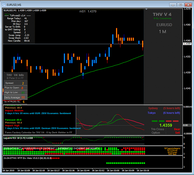Screen dimensions: 194x175
Task: Click the 'New Candle: 00:16' countdown
Action: tap(19, 41)
